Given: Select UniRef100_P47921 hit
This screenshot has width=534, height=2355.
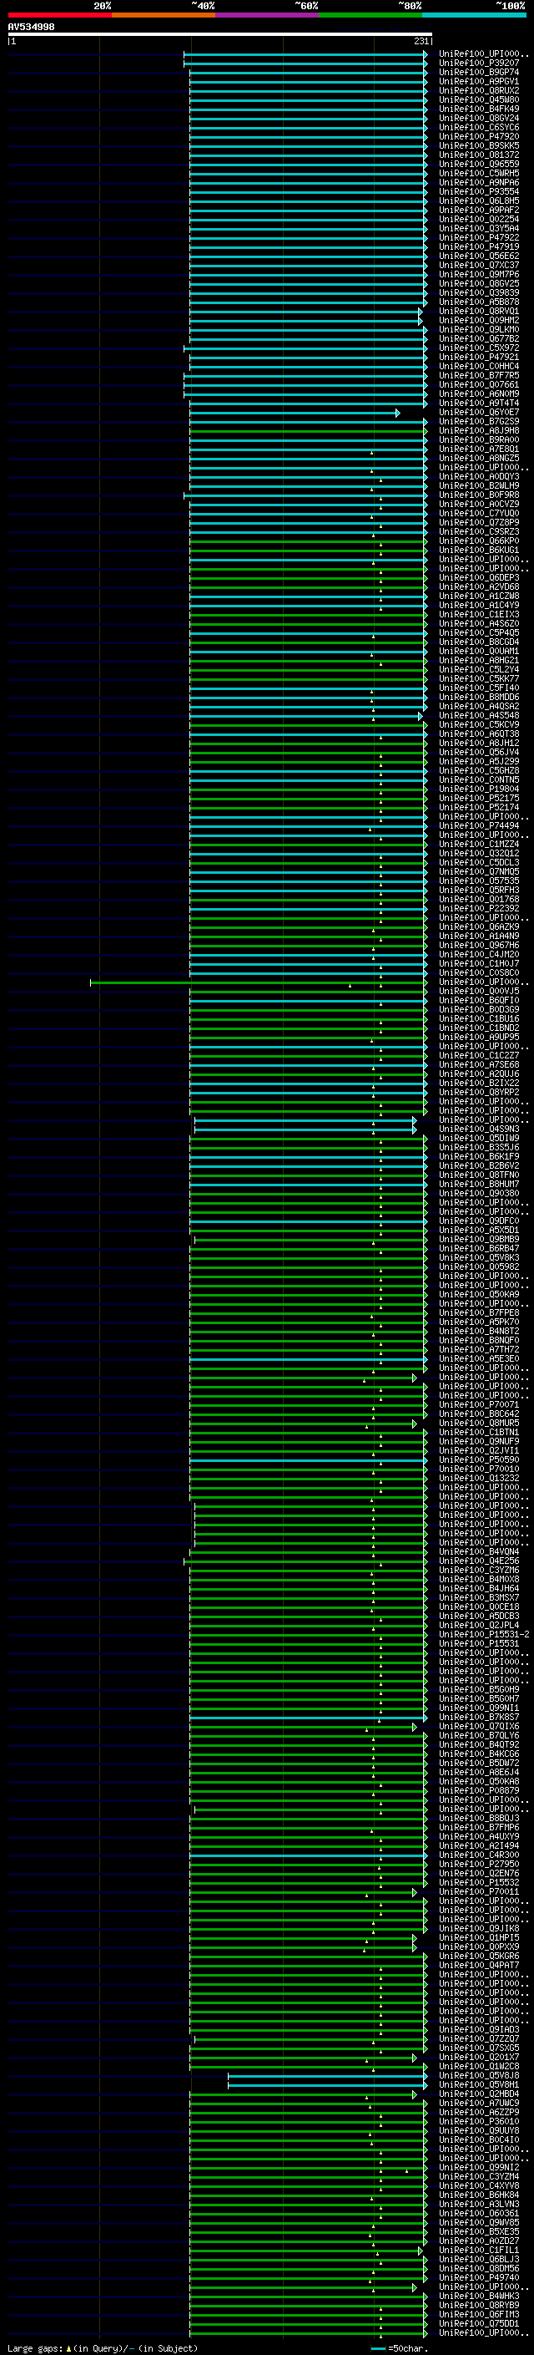Looking at the screenshot, I should [478, 358].
